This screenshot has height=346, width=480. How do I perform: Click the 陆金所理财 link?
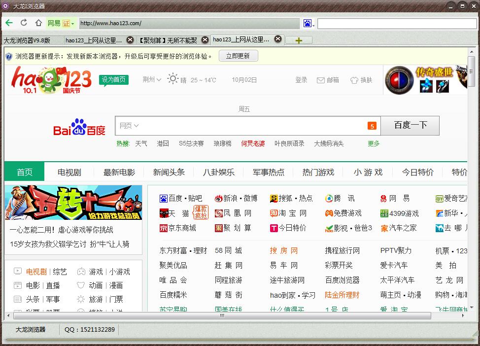(x=342, y=295)
